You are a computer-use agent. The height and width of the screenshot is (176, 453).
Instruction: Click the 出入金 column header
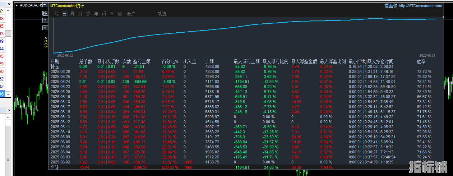190,61
